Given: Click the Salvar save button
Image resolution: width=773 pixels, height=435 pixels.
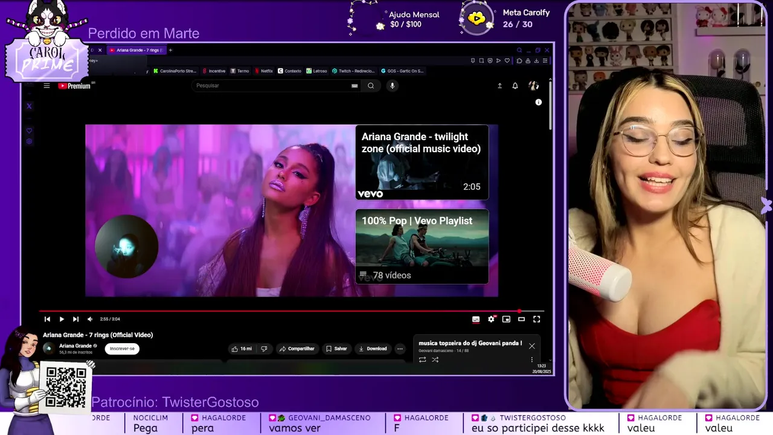Looking at the screenshot, I should [336, 349].
